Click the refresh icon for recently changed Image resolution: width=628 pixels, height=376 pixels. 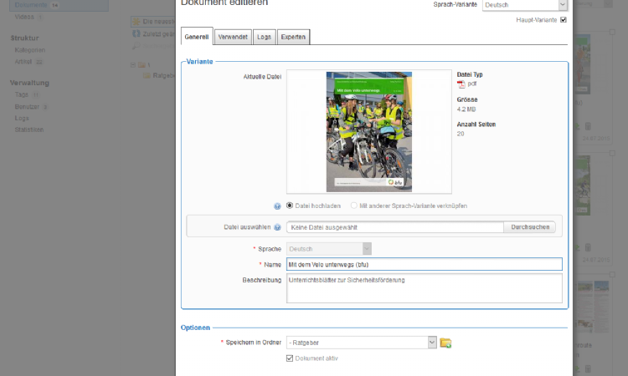coord(136,34)
